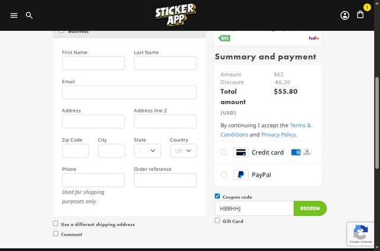Check Use a different shipping address
Screen dimensions: 380x251
point(56,224)
